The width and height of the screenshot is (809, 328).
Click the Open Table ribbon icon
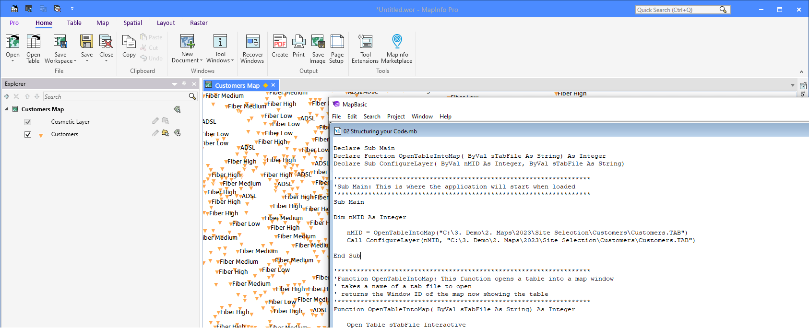point(33,42)
